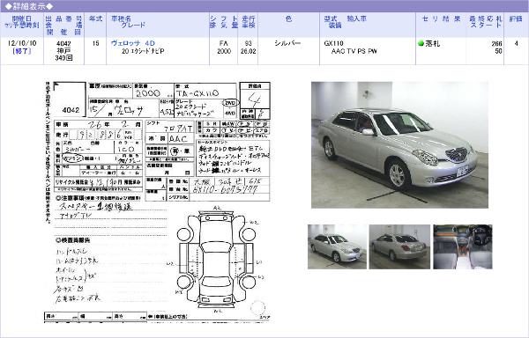The height and width of the screenshot is (338, 529).
Task: Click the green 落札 result indicator
Action: (421, 43)
